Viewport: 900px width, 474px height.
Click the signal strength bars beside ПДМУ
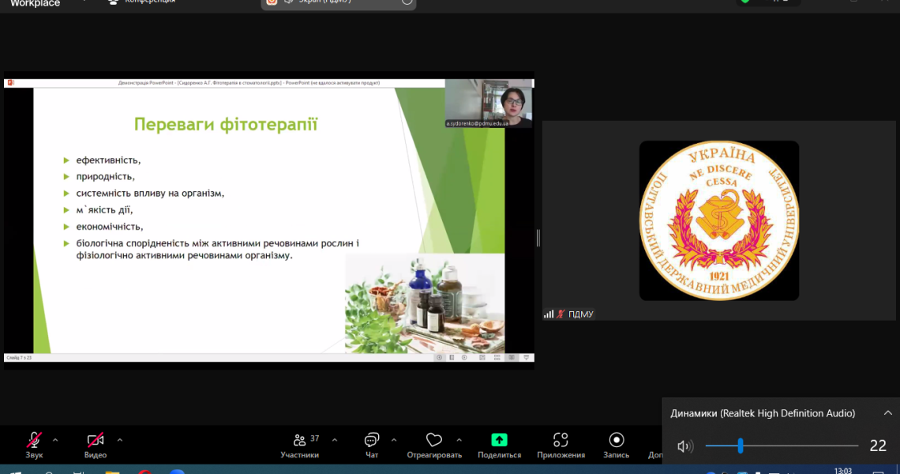pos(549,314)
